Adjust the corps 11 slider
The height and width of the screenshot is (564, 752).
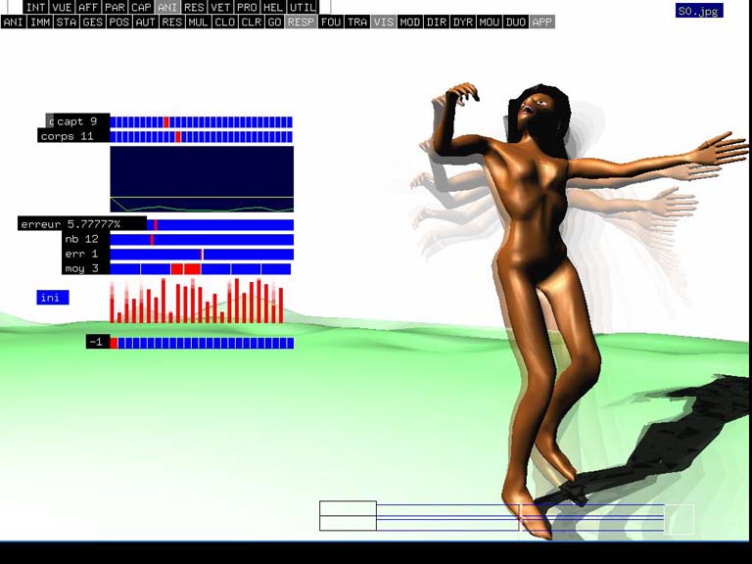click(201, 137)
